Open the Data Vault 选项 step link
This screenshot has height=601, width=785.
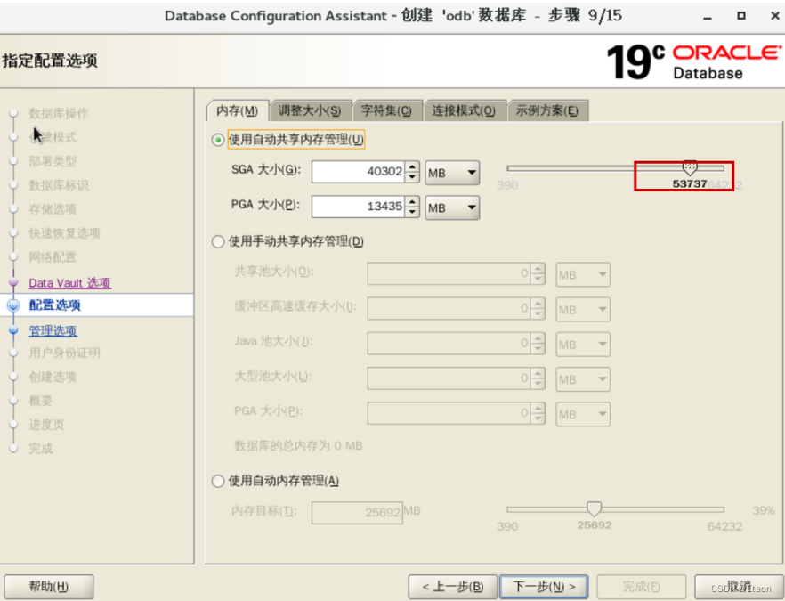tap(70, 283)
